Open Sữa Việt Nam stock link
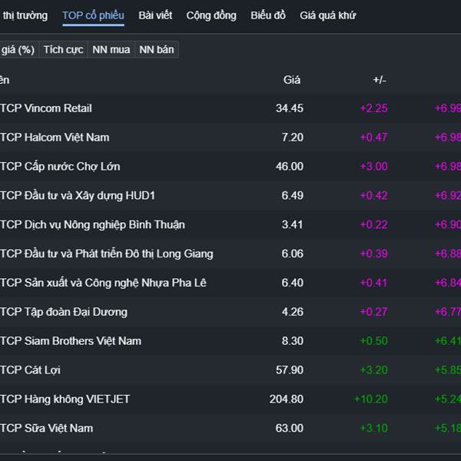 pyautogui.click(x=47, y=428)
